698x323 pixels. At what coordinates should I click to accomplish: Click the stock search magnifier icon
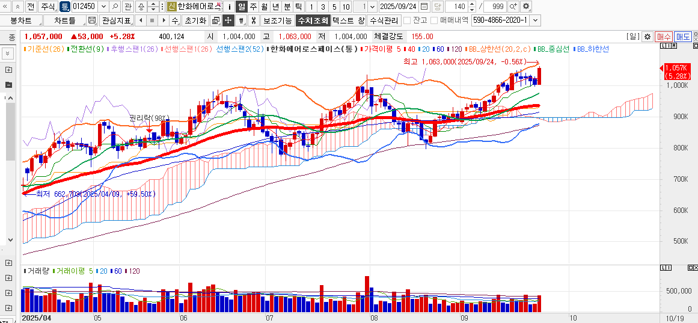pyautogui.click(x=114, y=7)
